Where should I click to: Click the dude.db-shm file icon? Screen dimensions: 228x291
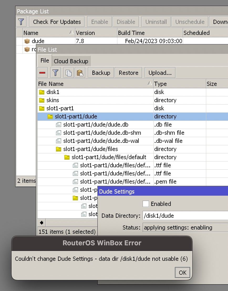(59, 133)
